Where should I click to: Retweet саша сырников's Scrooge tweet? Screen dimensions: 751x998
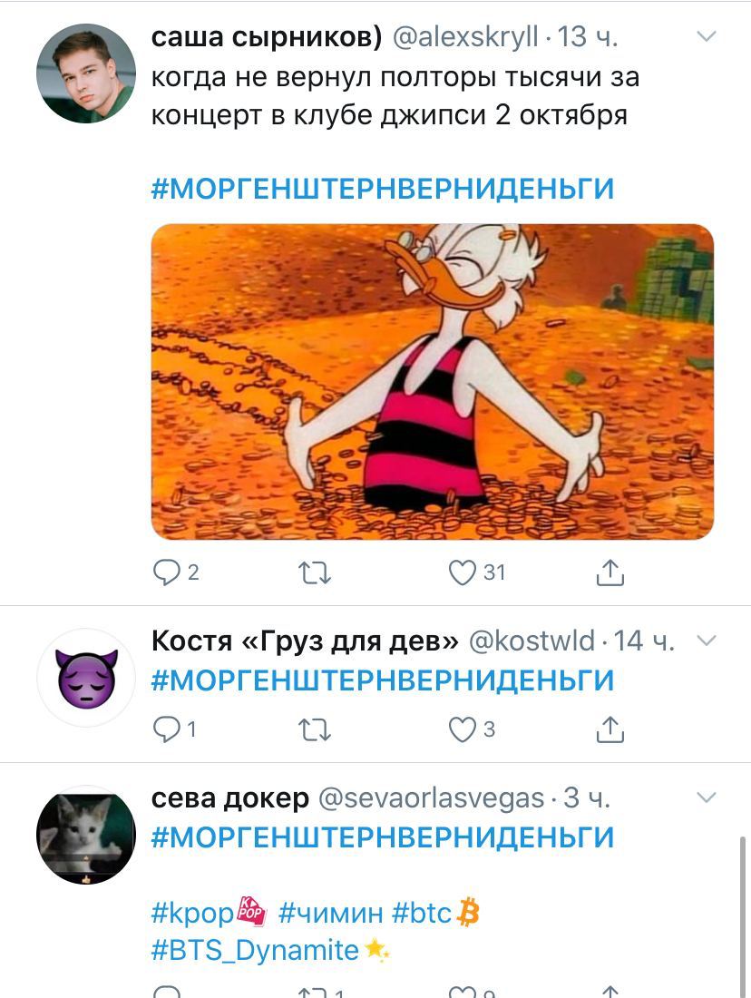(x=315, y=572)
